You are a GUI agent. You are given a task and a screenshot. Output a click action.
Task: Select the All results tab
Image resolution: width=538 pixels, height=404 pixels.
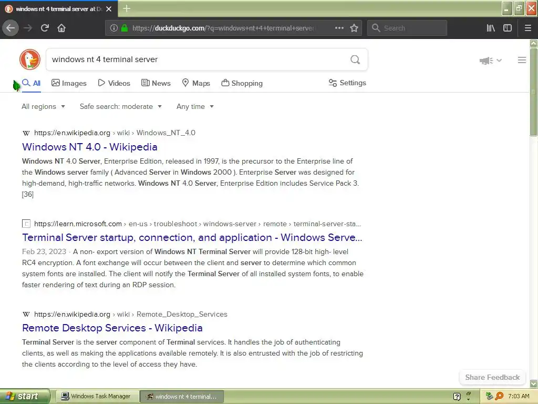click(x=31, y=83)
